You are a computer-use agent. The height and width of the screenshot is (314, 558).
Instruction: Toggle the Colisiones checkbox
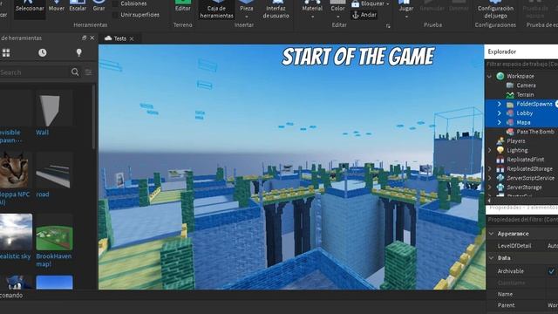tap(115, 3)
